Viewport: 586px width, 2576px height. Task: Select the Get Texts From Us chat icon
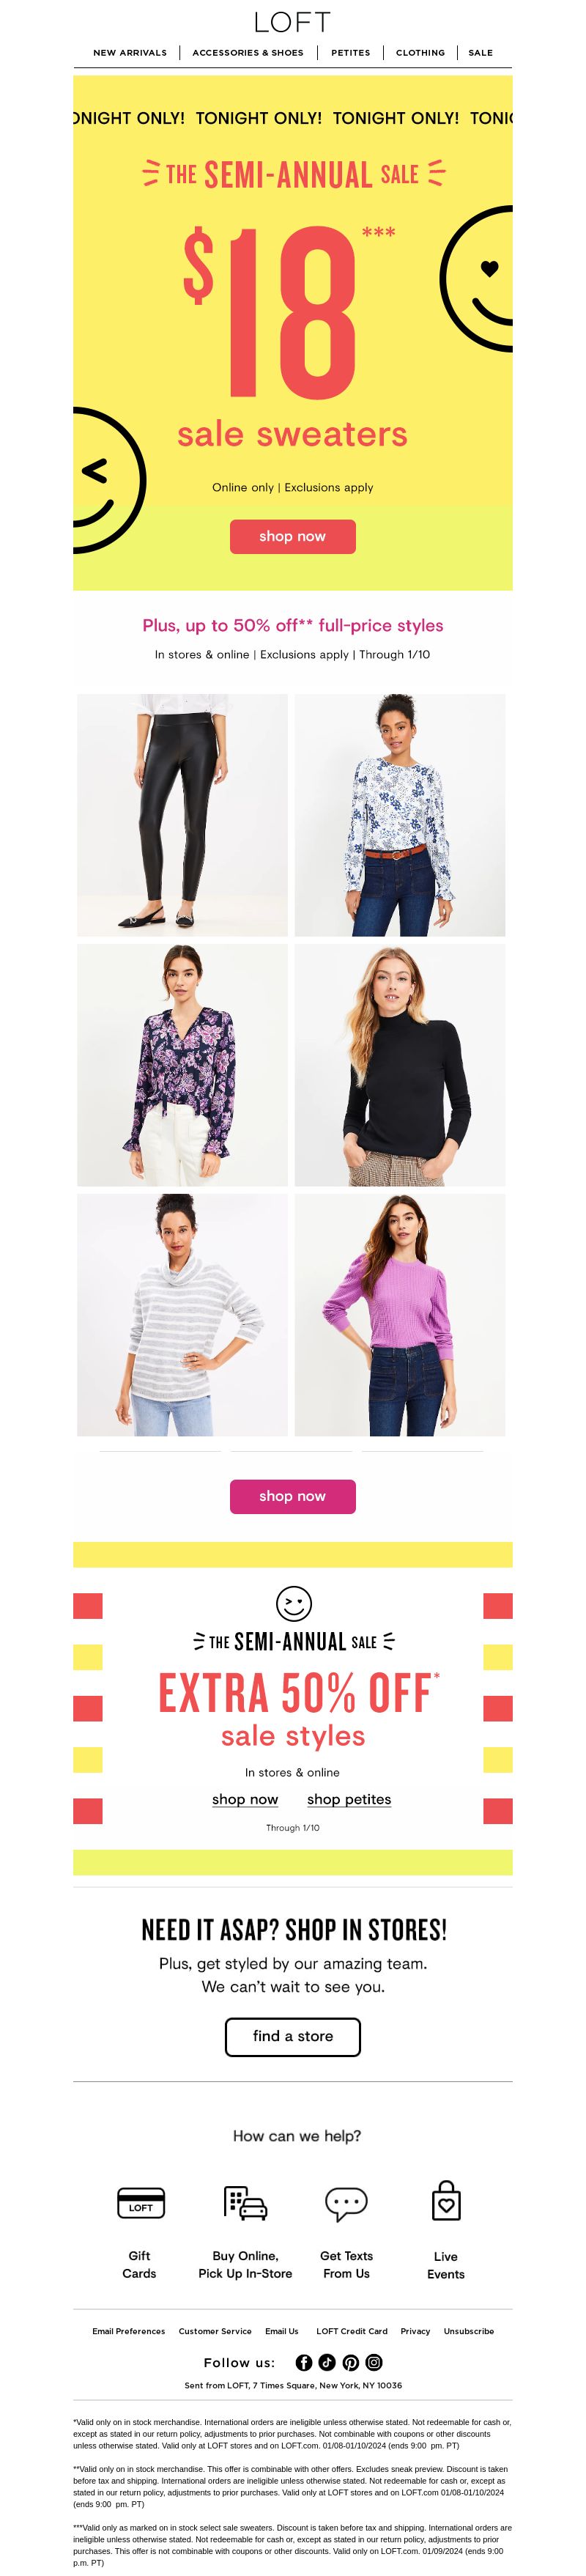(x=346, y=2203)
